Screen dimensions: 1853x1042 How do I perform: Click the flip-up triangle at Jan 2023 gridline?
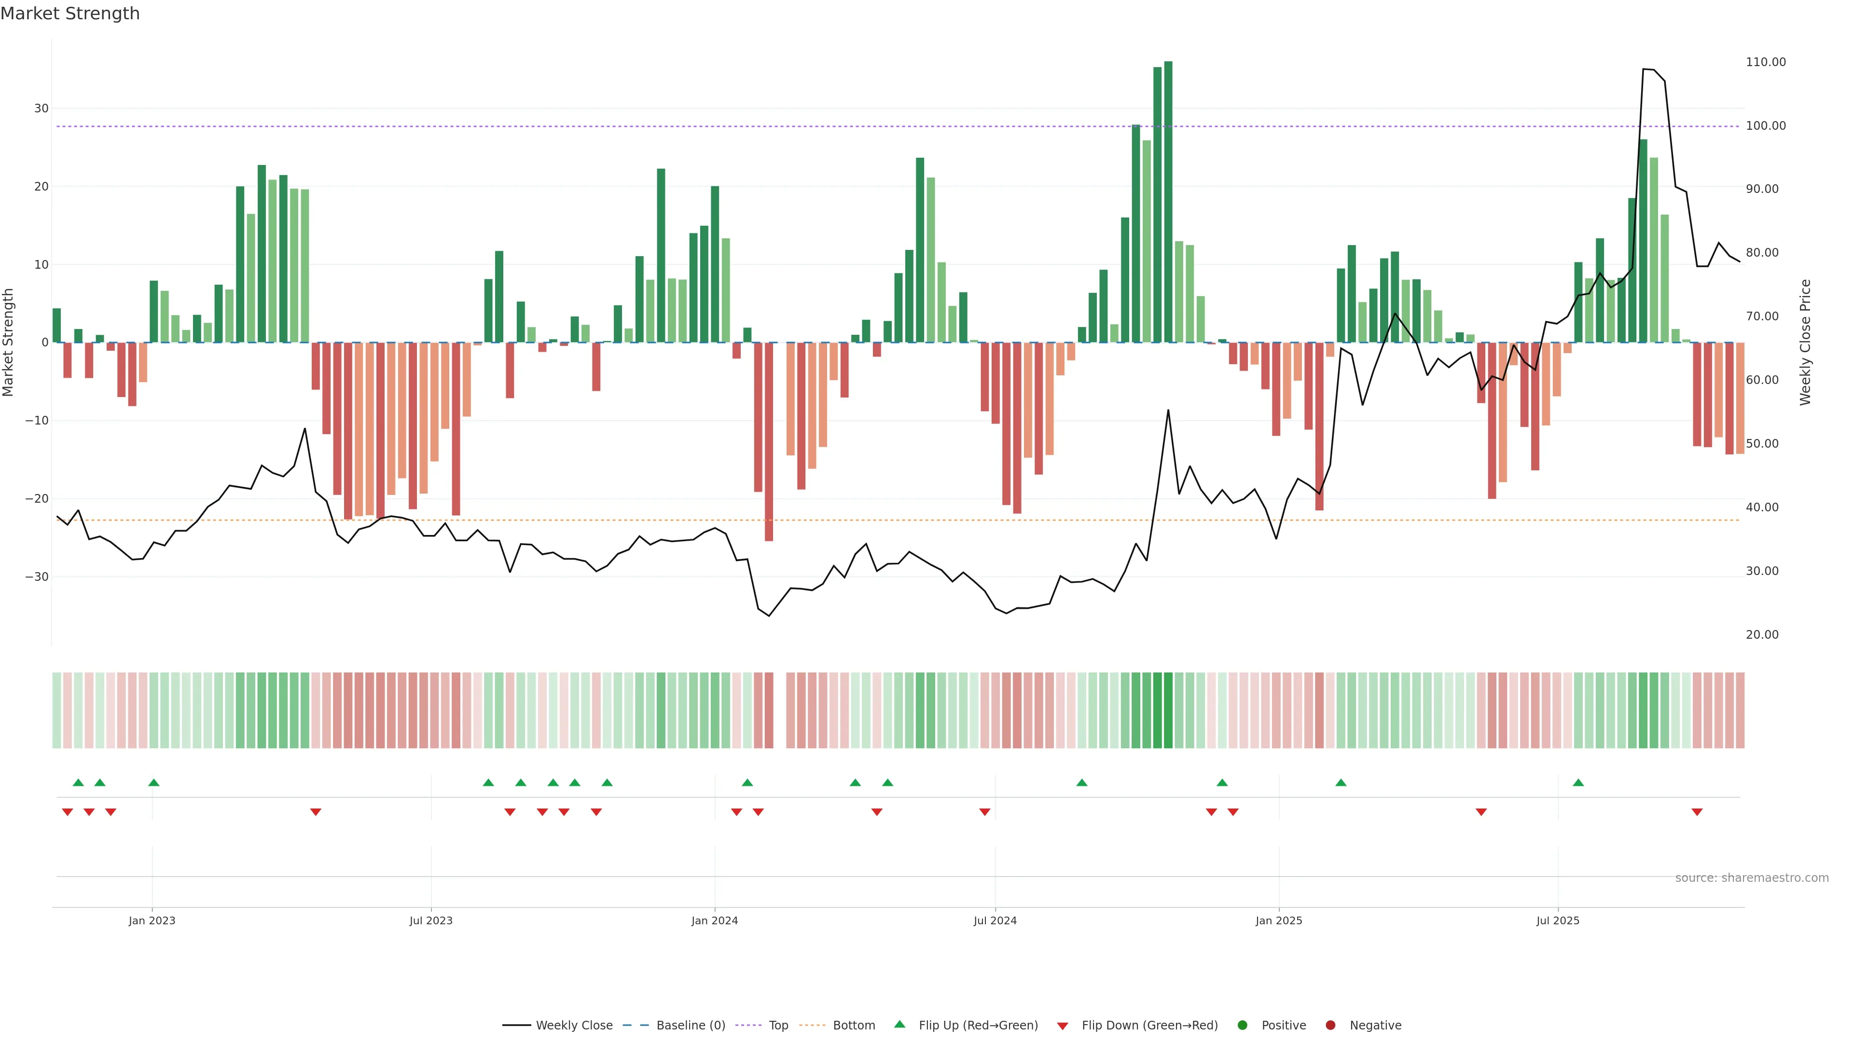[x=154, y=782]
